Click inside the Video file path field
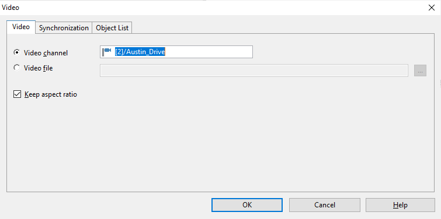The width and height of the screenshot is (441, 219). 254,70
